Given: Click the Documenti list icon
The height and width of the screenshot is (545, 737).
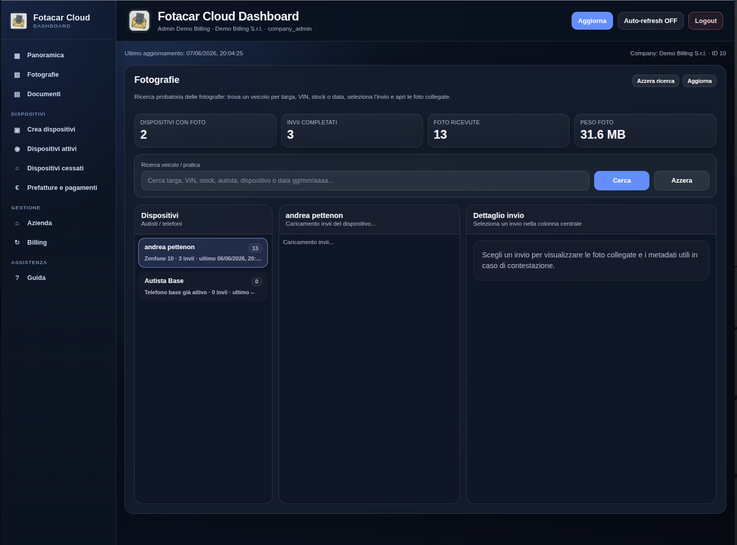Looking at the screenshot, I should (17, 94).
